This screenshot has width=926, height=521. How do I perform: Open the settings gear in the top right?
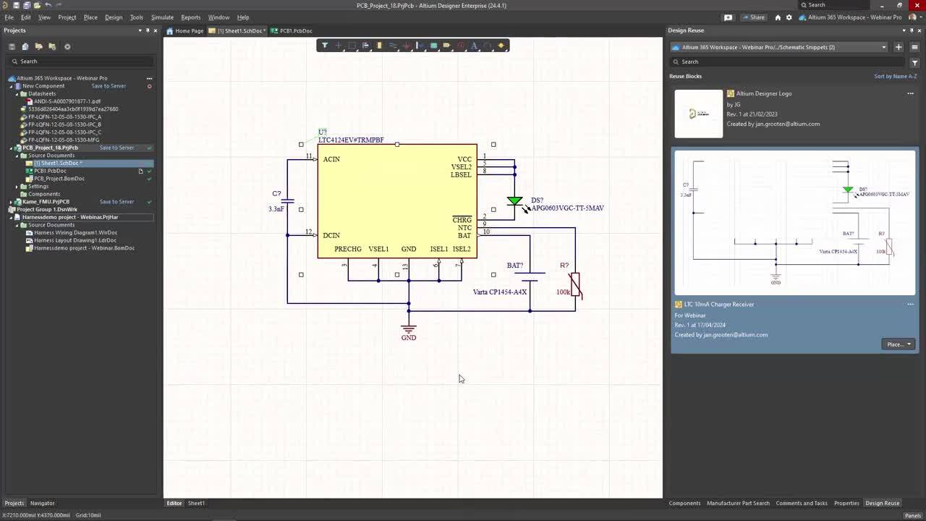pos(789,17)
